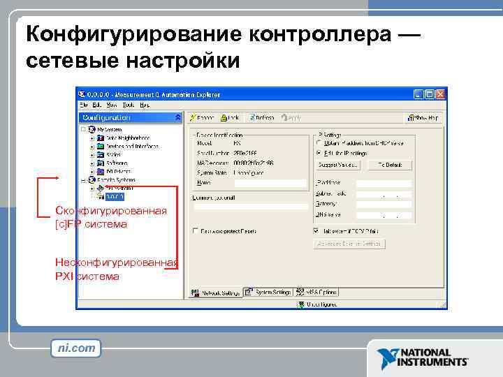Expand the IVI Drivers node

click(92, 172)
